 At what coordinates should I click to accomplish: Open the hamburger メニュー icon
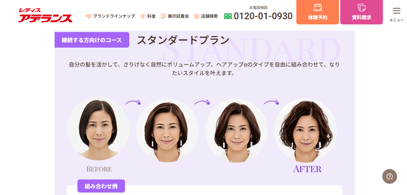click(x=397, y=11)
